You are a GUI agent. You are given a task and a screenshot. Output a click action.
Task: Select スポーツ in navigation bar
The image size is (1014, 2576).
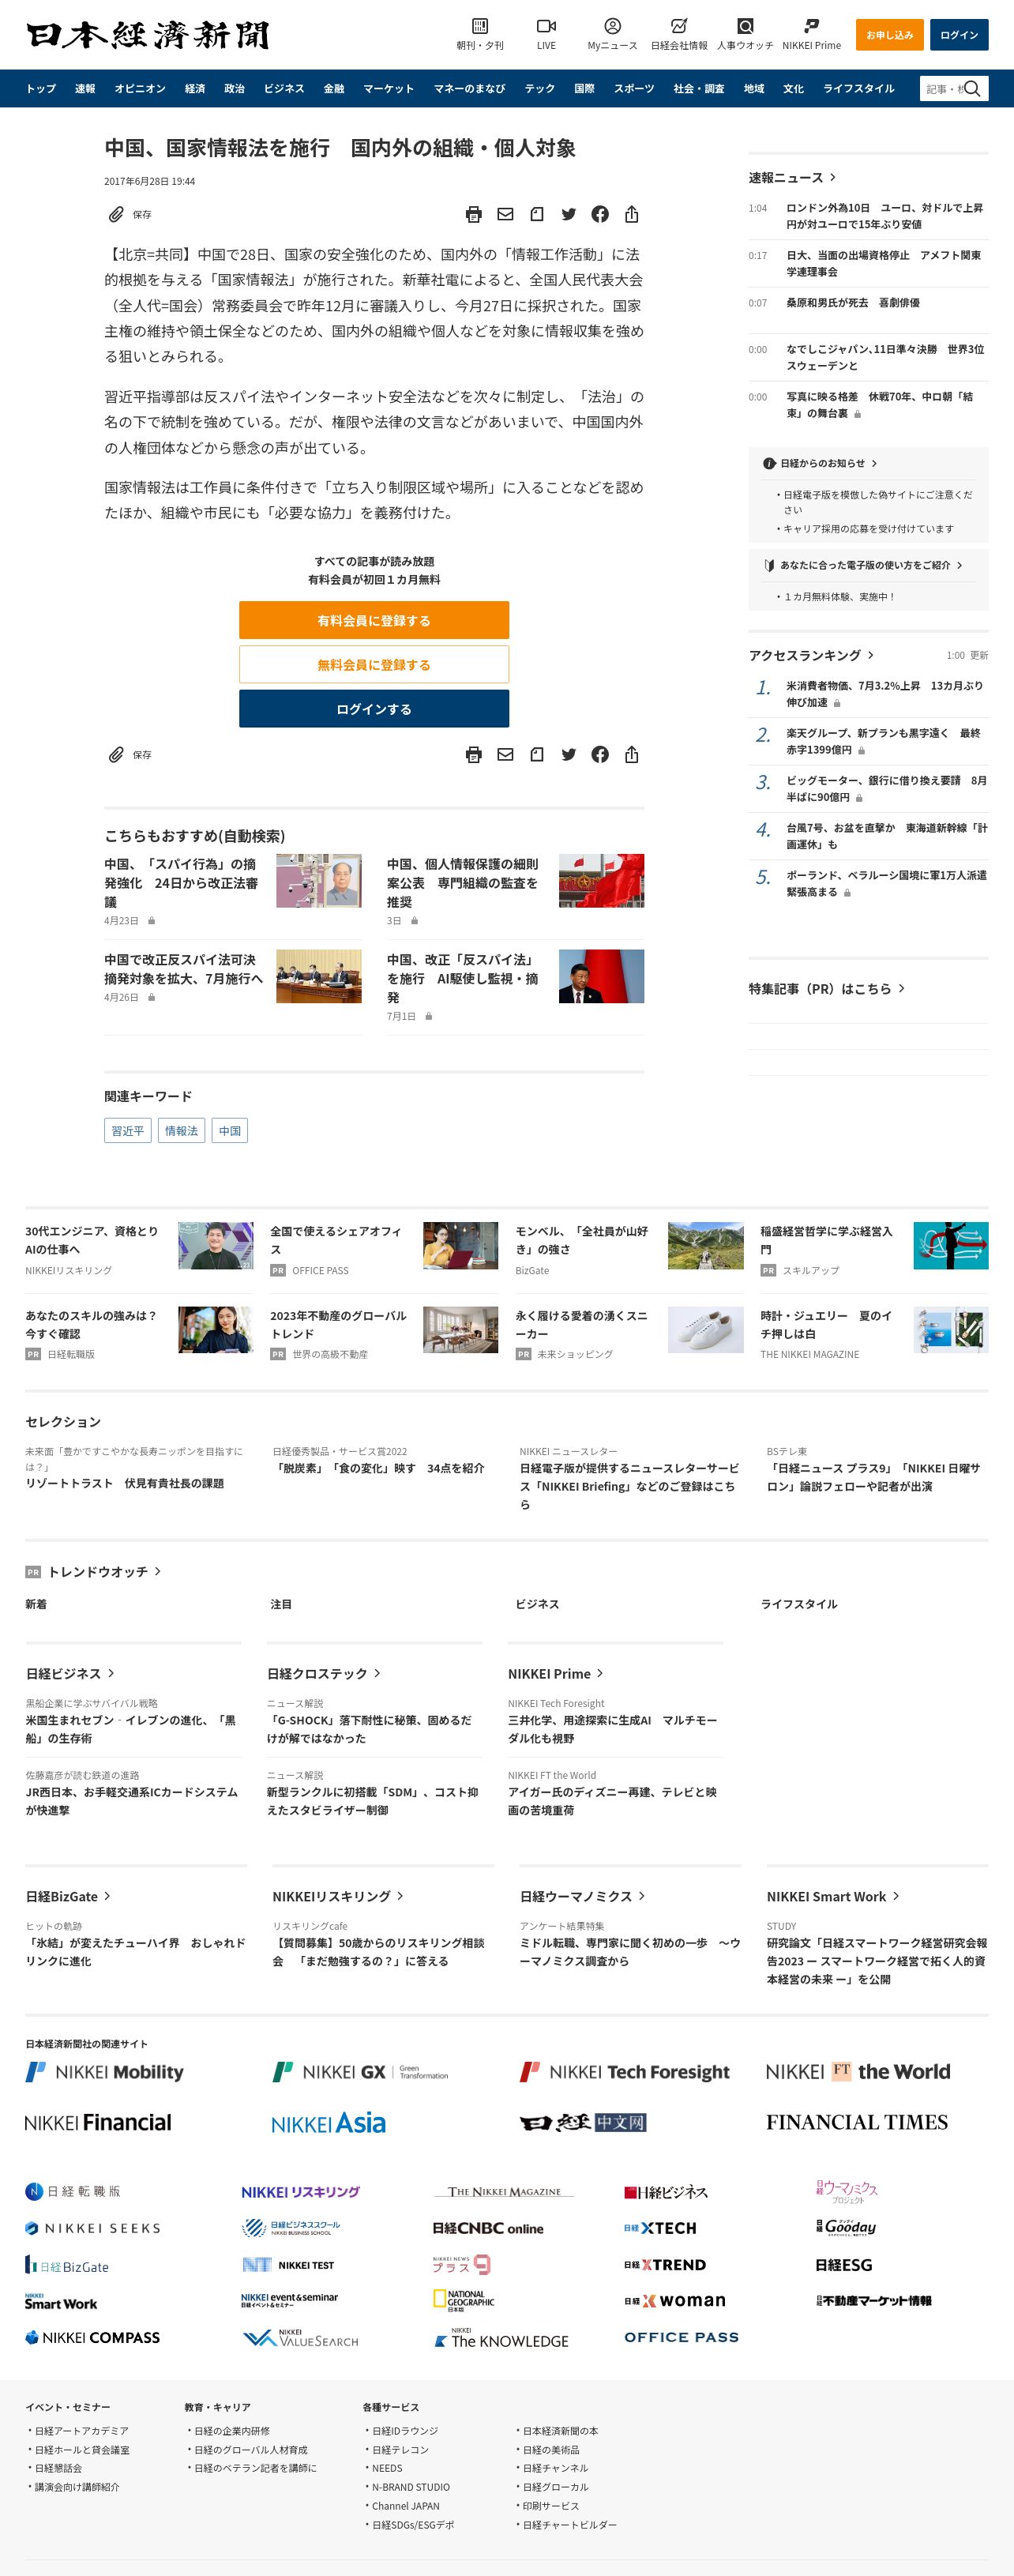click(x=634, y=89)
